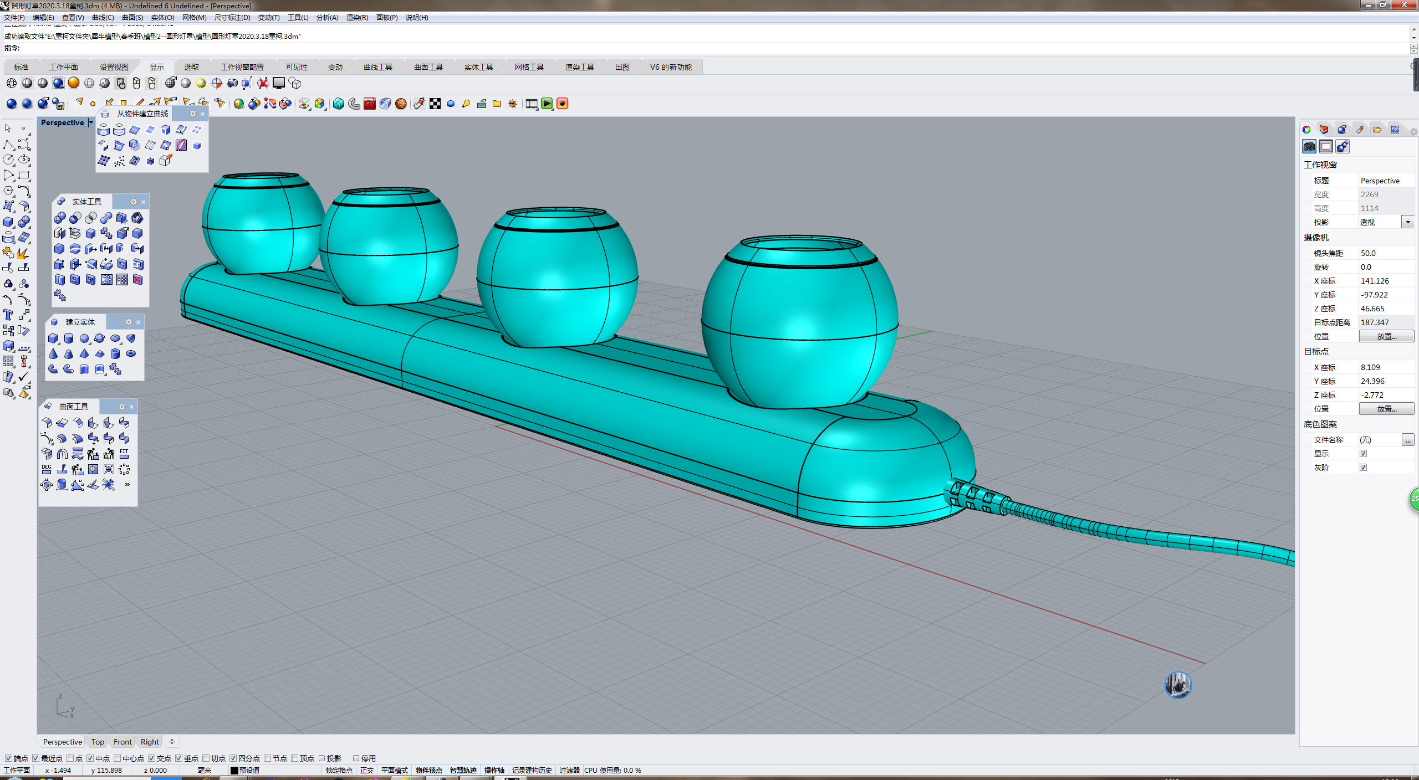Open the 分析(A) menu
1419x780 pixels.
point(327,18)
